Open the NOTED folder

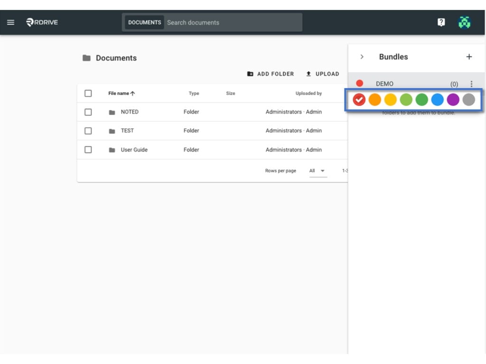point(130,112)
